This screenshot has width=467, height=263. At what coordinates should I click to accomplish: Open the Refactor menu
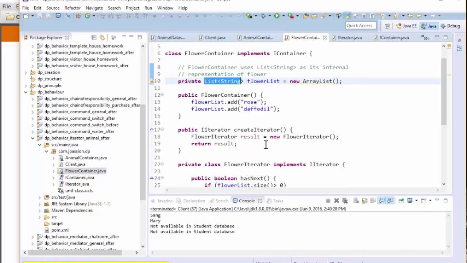[x=73, y=8]
